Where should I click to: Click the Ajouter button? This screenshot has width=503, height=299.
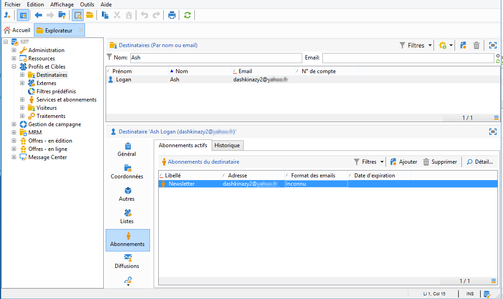point(404,162)
